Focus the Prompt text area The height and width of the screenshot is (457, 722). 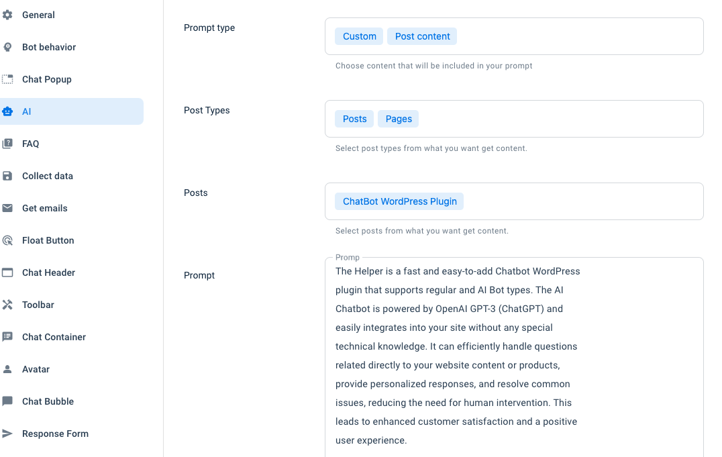tap(514, 357)
